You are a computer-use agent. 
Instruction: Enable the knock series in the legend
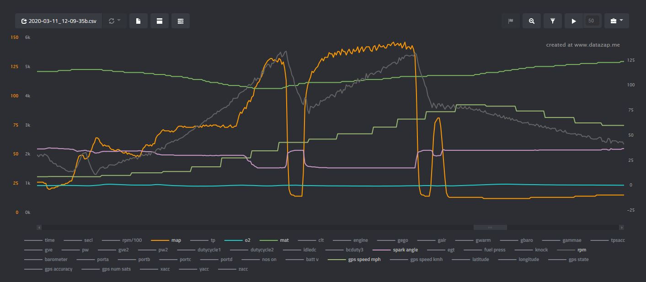point(541,250)
